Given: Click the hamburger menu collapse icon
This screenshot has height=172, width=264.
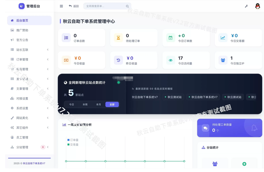Looking at the screenshot, I should point(61,6).
